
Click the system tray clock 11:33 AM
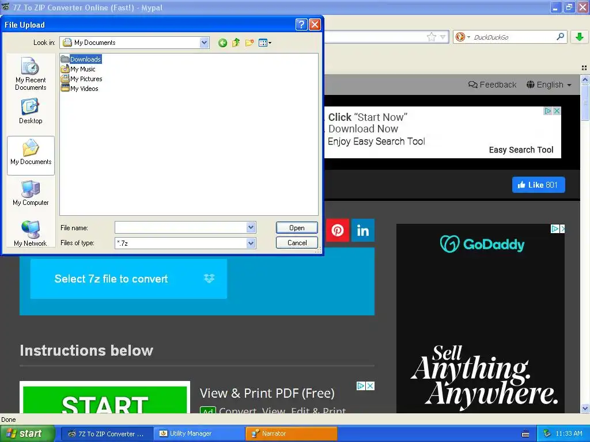[569, 434]
